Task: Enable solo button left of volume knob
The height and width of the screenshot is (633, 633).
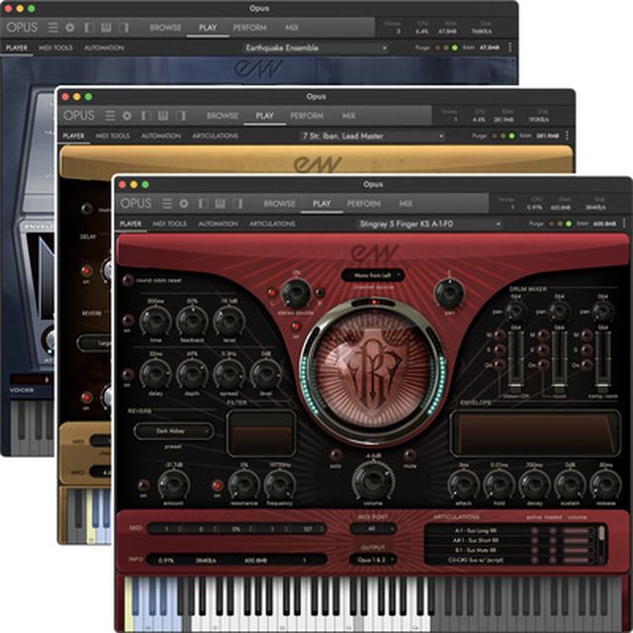Action: point(335,455)
